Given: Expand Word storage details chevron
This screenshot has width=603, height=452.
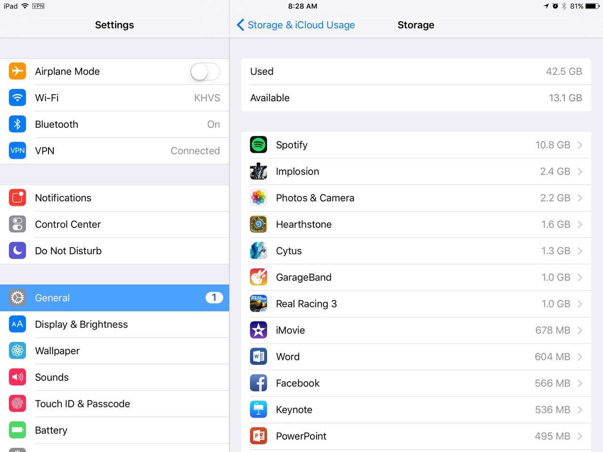Looking at the screenshot, I should tap(580, 356).
